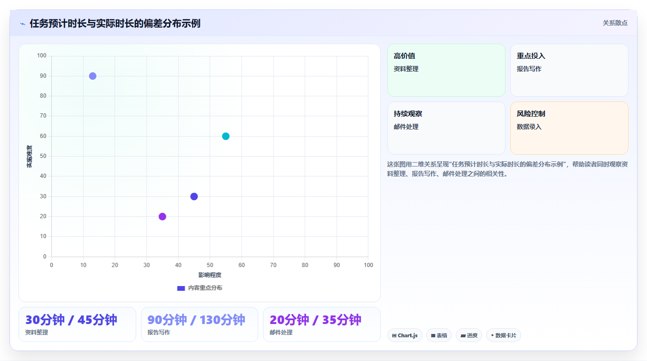Click 数据录入 text in the 风险控制 card
Image resolution: width=647 pixels, height=361 pixels.
coord(529,127)
